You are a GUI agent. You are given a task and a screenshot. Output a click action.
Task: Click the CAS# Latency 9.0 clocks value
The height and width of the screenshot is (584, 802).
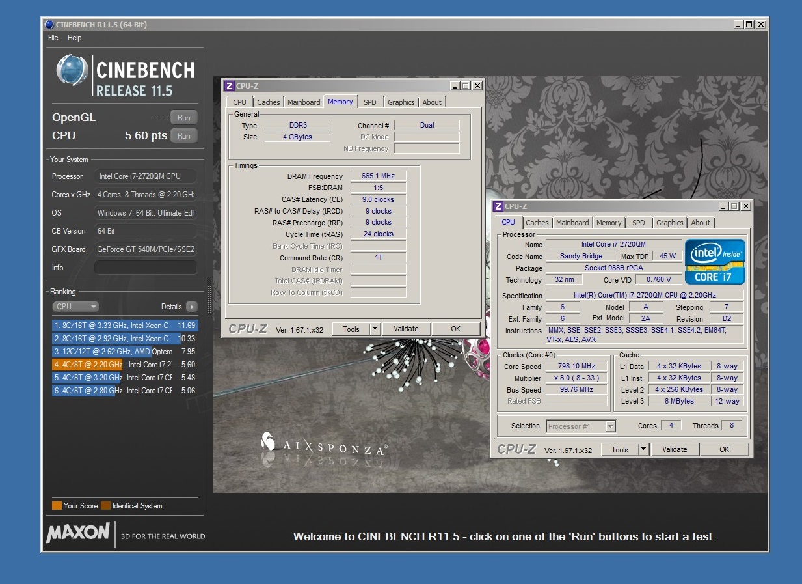[x=379, y=199]
